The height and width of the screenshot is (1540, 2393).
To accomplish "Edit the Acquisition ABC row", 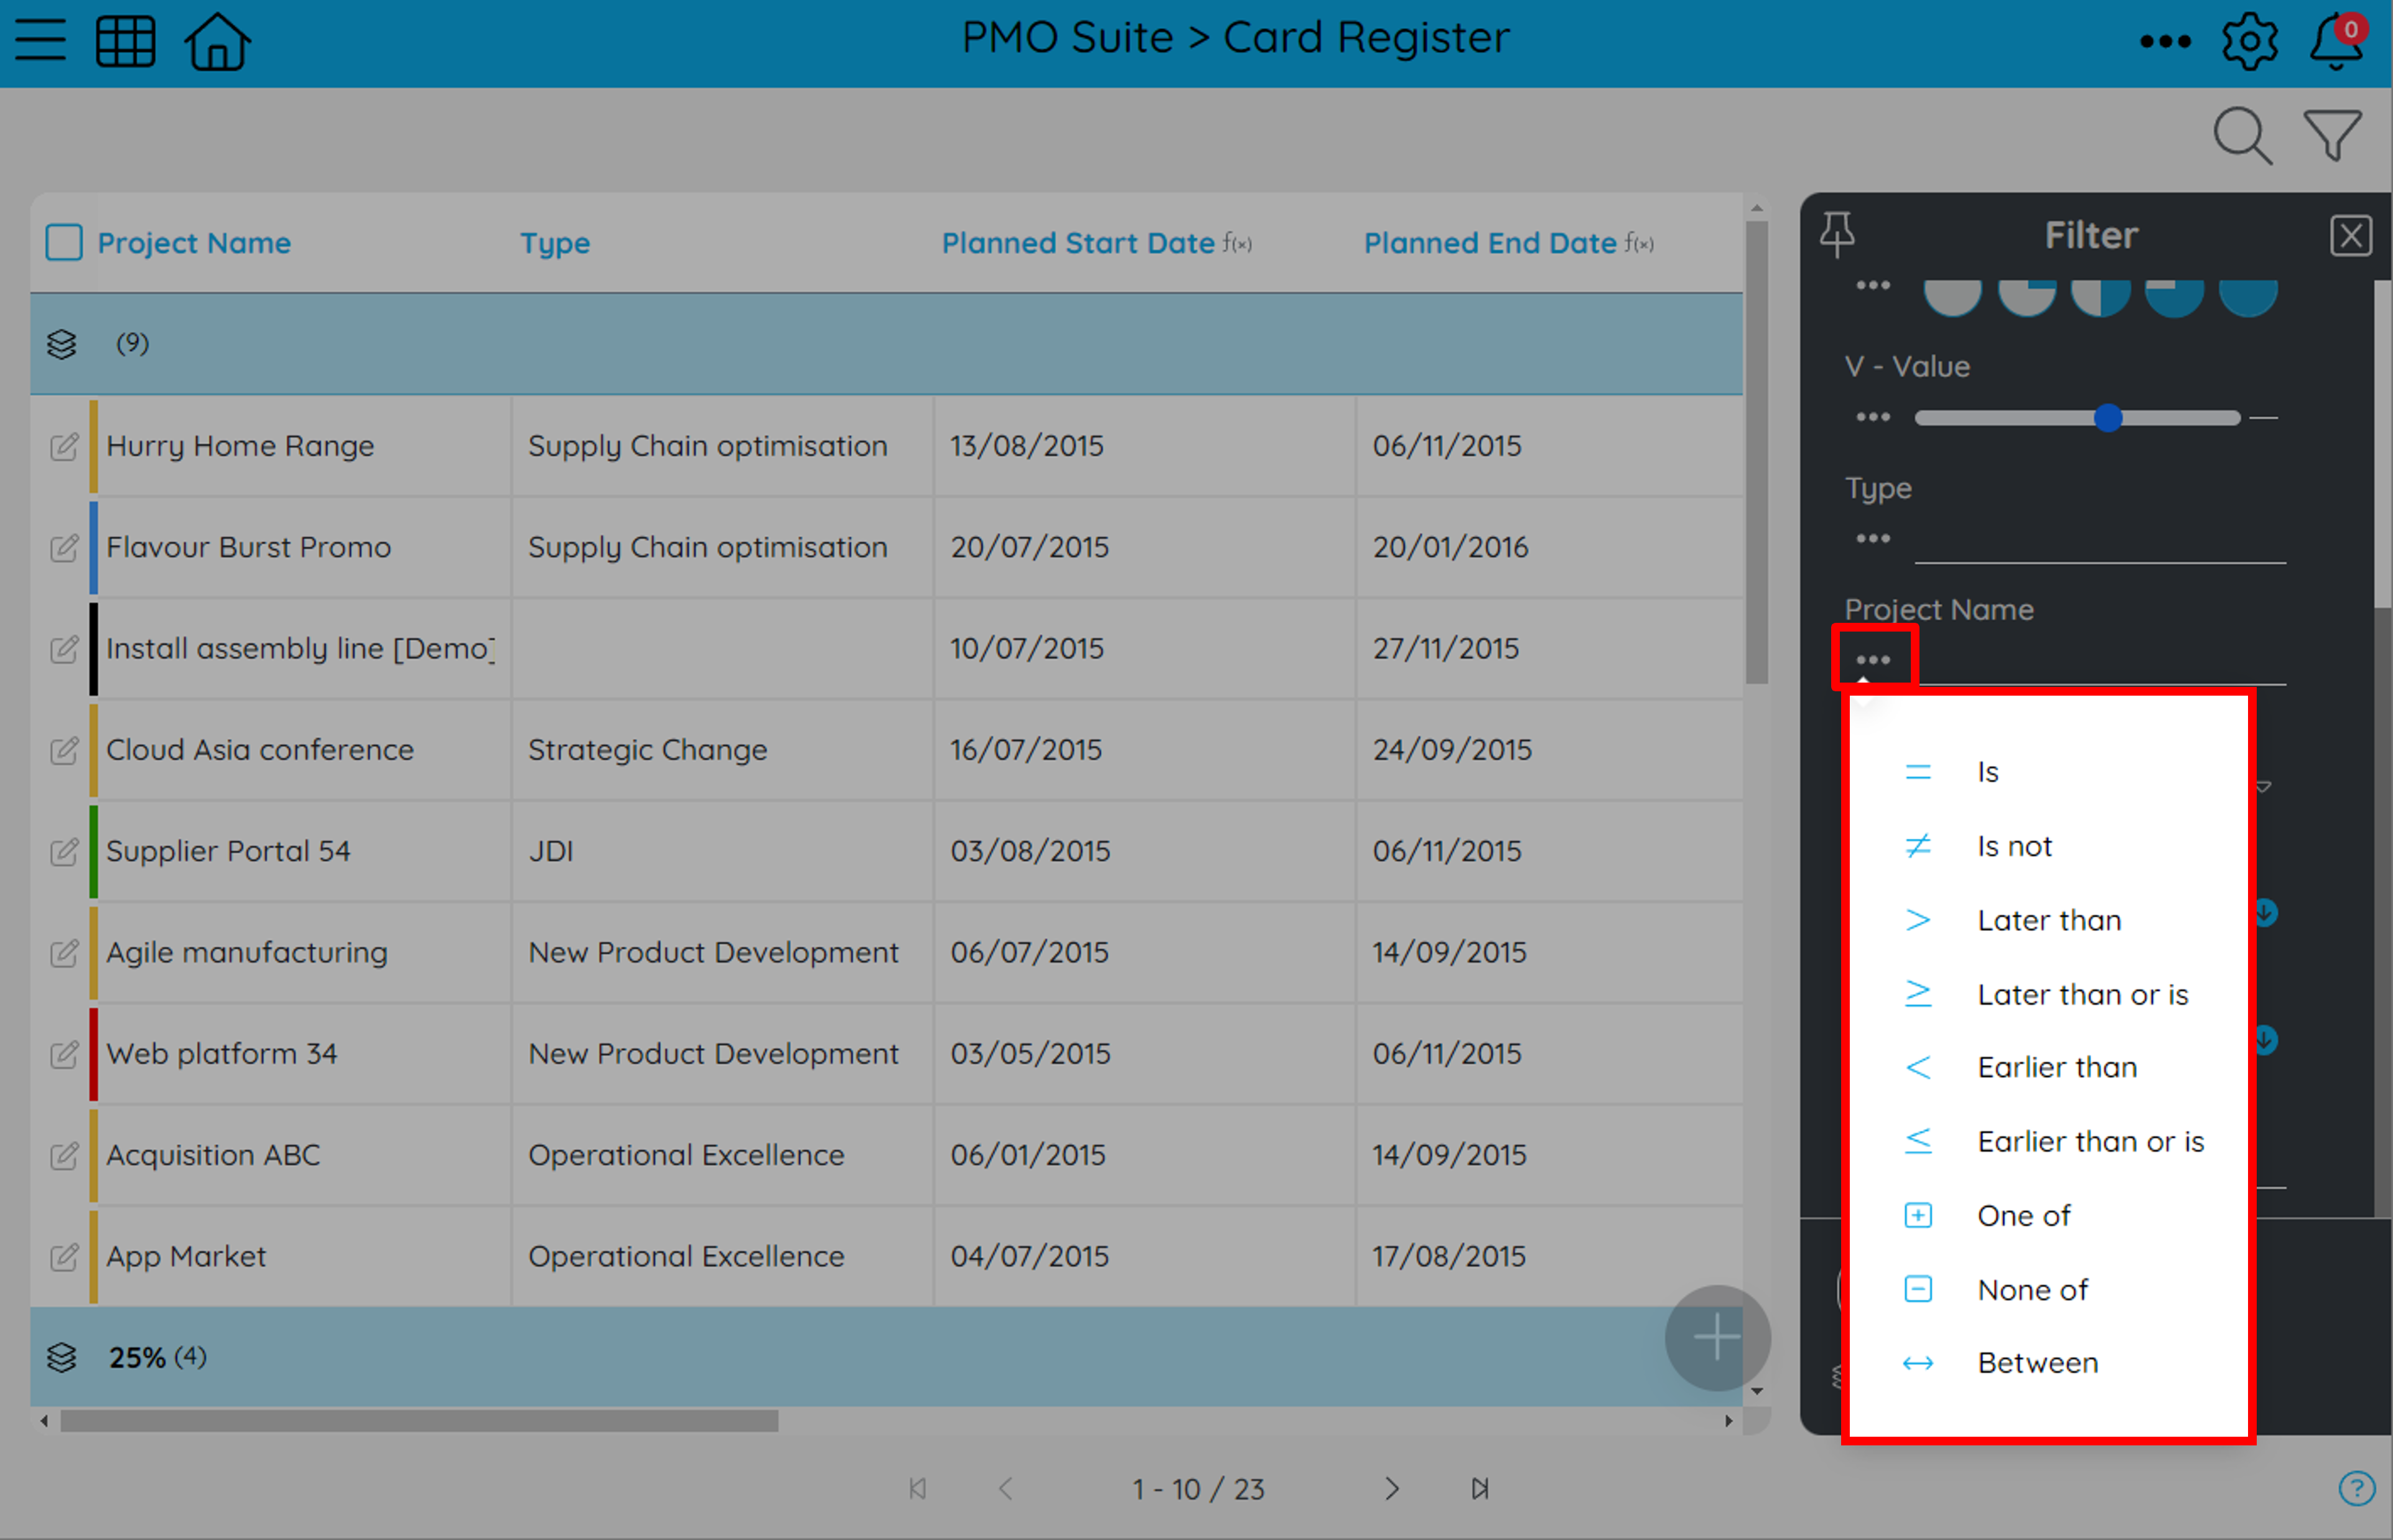I will pyautogui.click(x=64, y=1155).
